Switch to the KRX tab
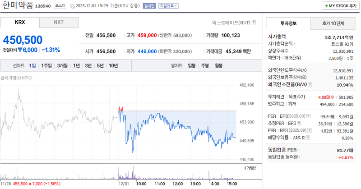Viewport: 361px width, 189px height. click(x=20, y=23)
